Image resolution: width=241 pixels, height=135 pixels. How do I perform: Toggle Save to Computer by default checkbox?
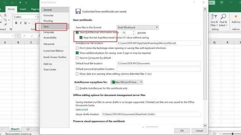(77, 58)
